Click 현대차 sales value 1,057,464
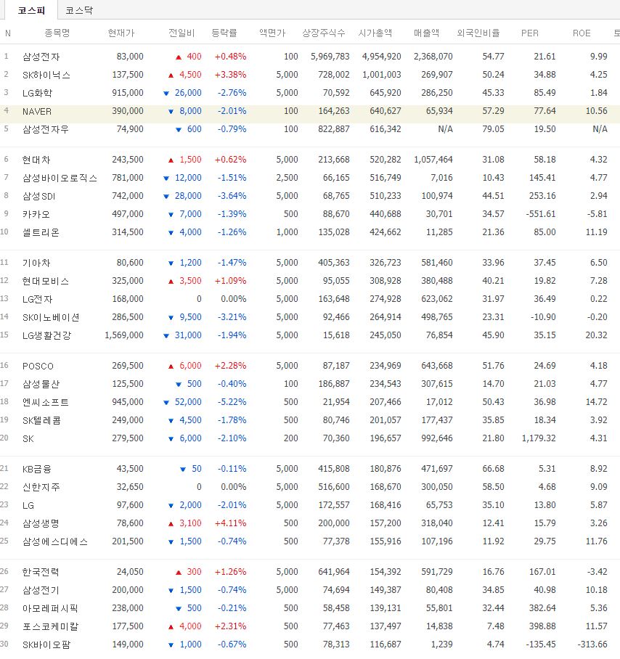Image resolution: width=620 pixels, height=659 pixels. click(433, 159)
